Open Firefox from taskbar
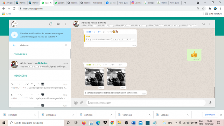 (x=84, y=123)
